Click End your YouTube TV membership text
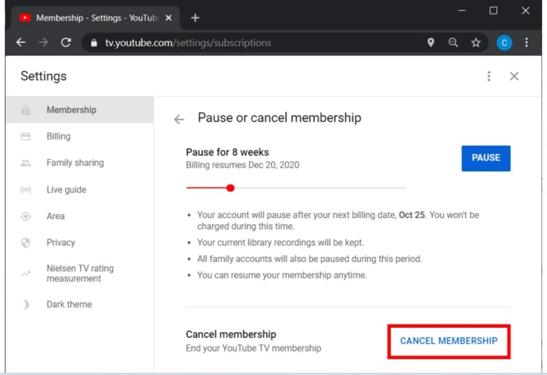This screenshot has width=547, height=375. pos(254,348)
